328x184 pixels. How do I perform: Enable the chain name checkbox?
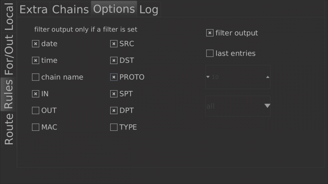tap(36, 77)
